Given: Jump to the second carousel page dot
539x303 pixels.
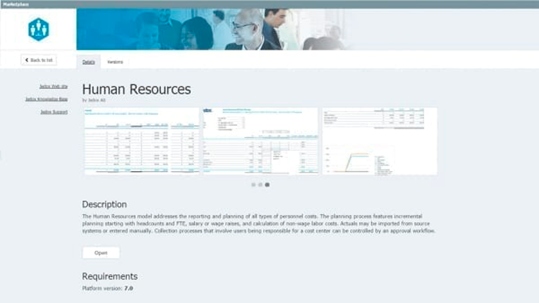Looking at the screenshot, I should coord(260,185).
